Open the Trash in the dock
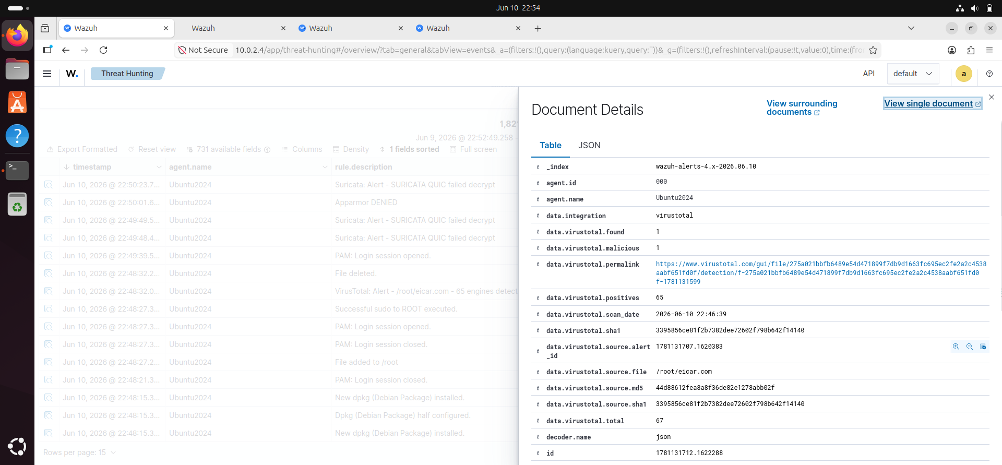 [17, 204]
